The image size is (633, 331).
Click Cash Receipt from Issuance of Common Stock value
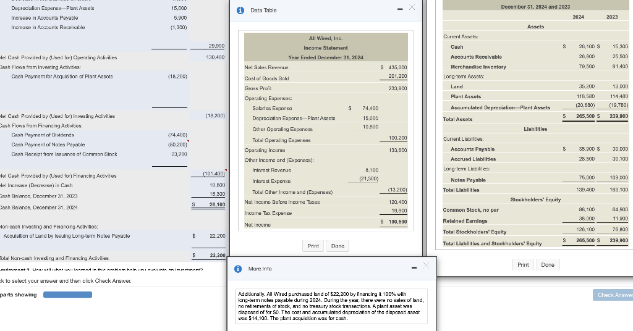(x=179, y=154)
